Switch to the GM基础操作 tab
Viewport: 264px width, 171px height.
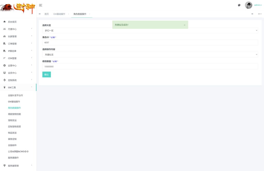coord(59,14)
